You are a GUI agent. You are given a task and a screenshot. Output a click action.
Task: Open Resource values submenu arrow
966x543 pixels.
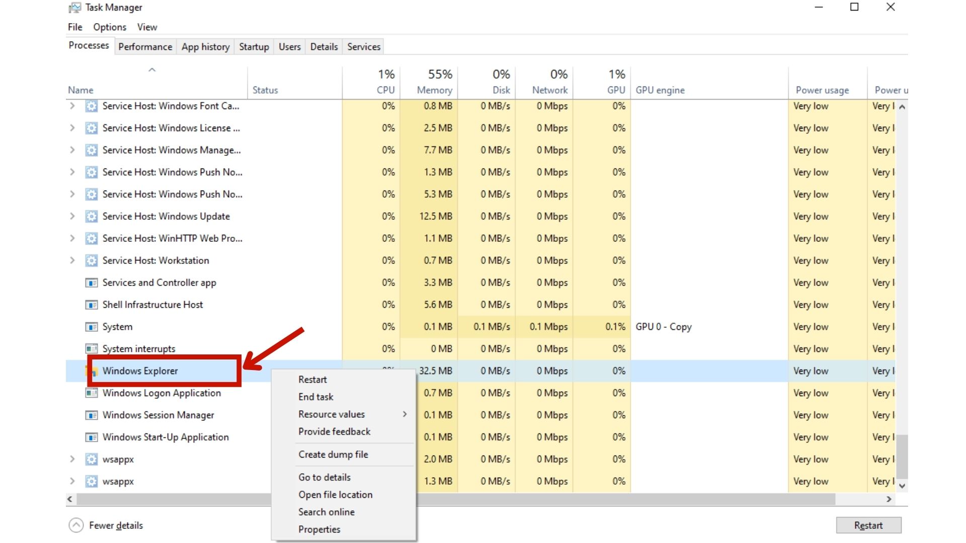(405, 414)
